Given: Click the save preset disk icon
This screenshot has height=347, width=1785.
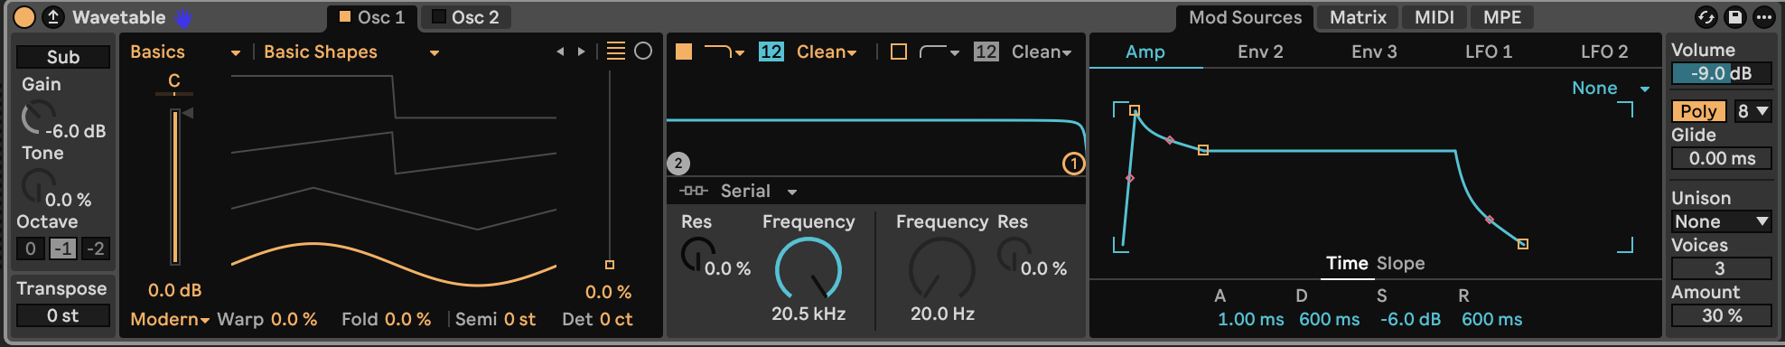Looking at the screenshot, I should coord(1734,17).
